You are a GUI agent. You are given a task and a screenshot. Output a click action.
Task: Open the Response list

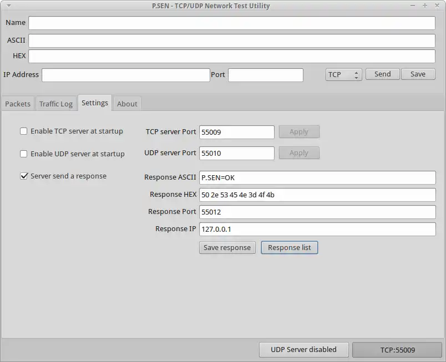tap(289, 247)
